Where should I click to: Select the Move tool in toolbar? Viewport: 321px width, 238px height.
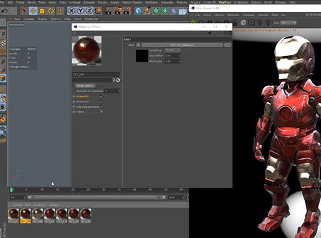(33, 11)
